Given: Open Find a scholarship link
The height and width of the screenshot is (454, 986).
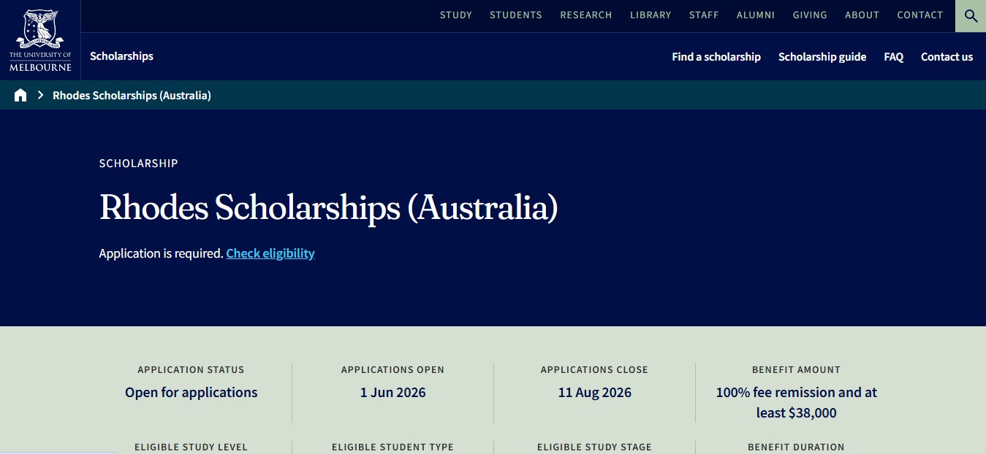Looking at the screenshot, I should pos(716,57).
